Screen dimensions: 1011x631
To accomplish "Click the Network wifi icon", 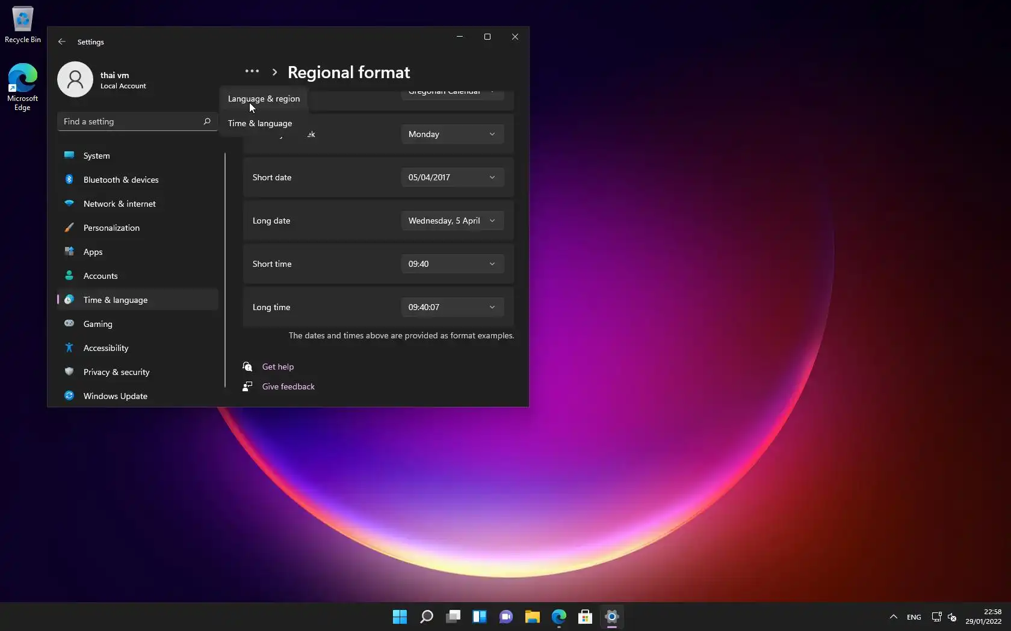I will pyautogui.click(x=69, y=203).
